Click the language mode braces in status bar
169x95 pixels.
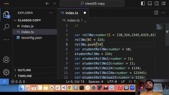pos(130,82)
